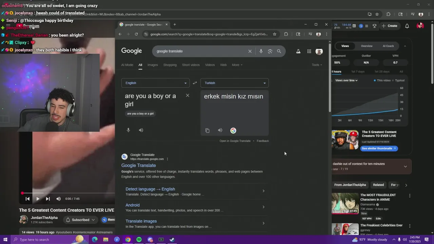Select the 1st 7 days range
This screenshot has height=244, width=434.
[358, 72]
